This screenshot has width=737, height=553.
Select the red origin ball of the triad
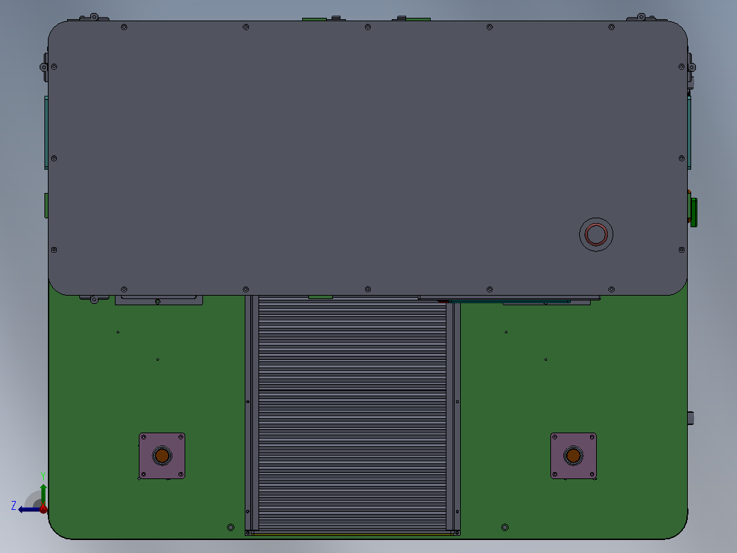tap(43, 509)
